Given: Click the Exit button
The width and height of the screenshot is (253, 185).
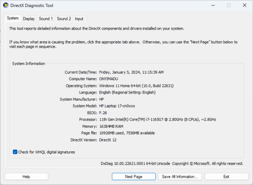Looking at the screenshot, I should tap(226, 177).
